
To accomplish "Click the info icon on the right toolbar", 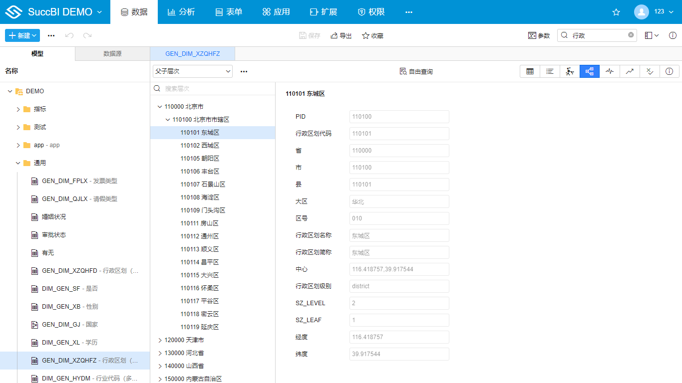I will click(x=669, y=71).
